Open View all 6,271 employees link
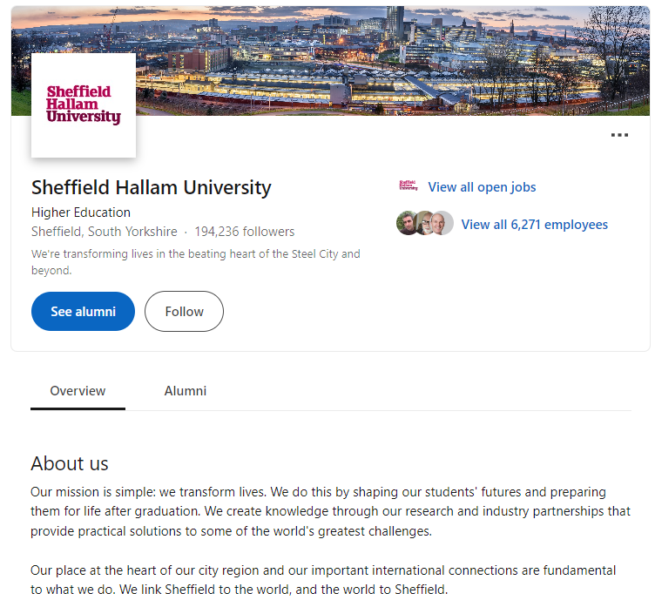This screenshot has height=607, width=655. (534, 225)
